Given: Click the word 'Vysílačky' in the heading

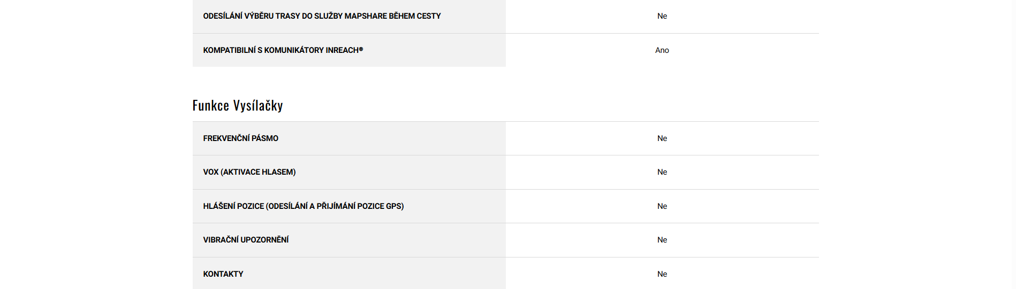Looking at the screenshot, I should 258,105.
